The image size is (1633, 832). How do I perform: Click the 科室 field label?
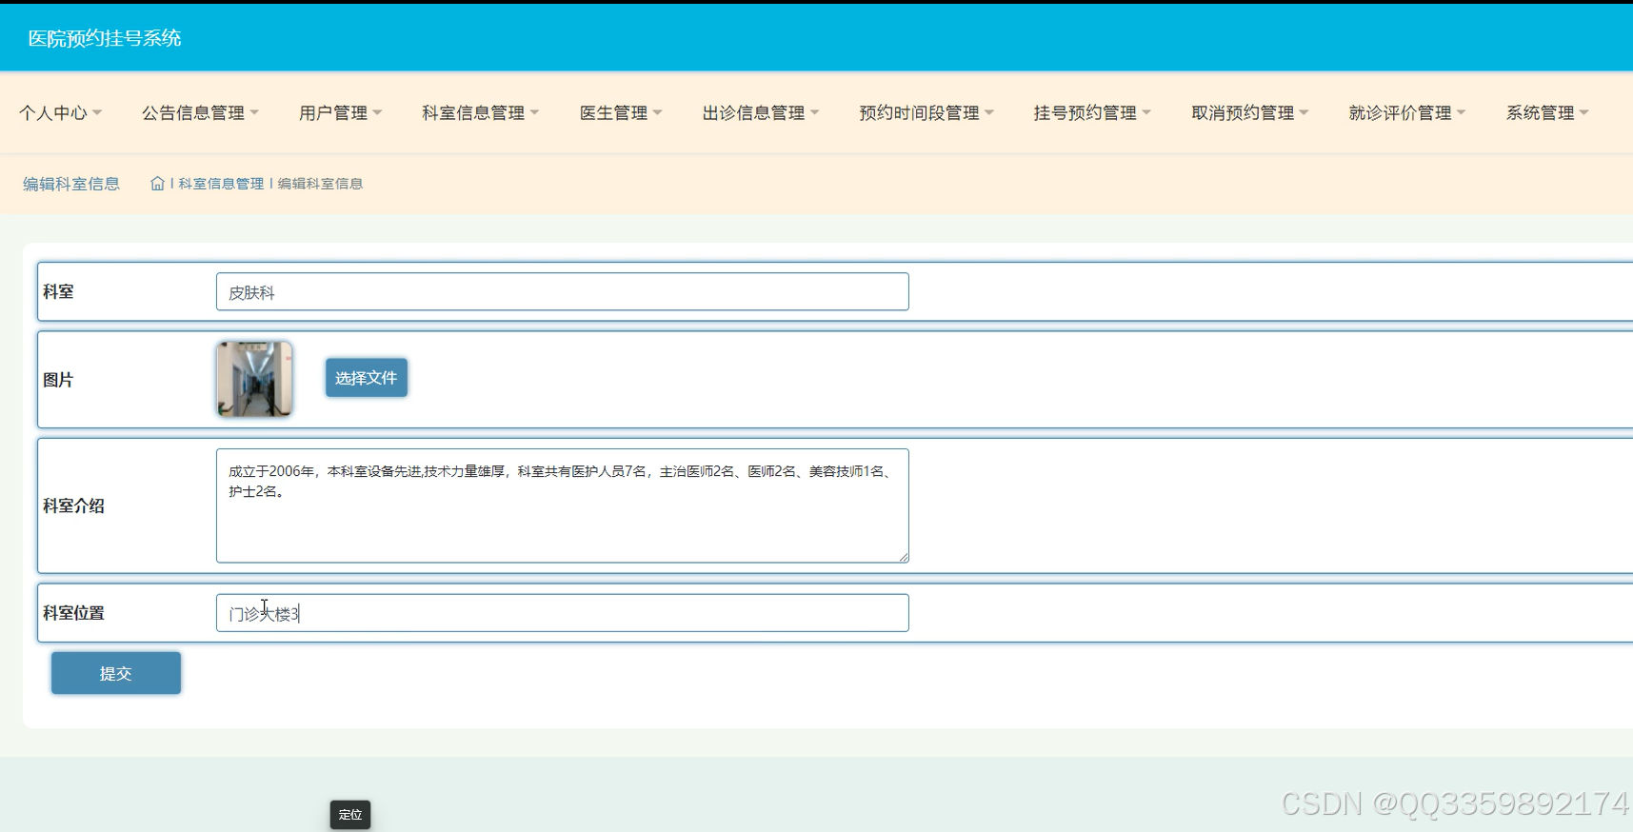pos(58,291)
